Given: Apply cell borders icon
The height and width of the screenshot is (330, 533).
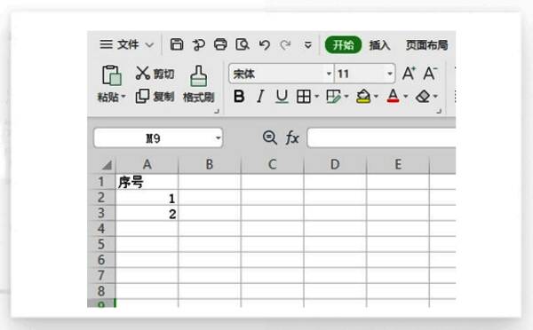Looking at the screenshot, I should 304,97.
